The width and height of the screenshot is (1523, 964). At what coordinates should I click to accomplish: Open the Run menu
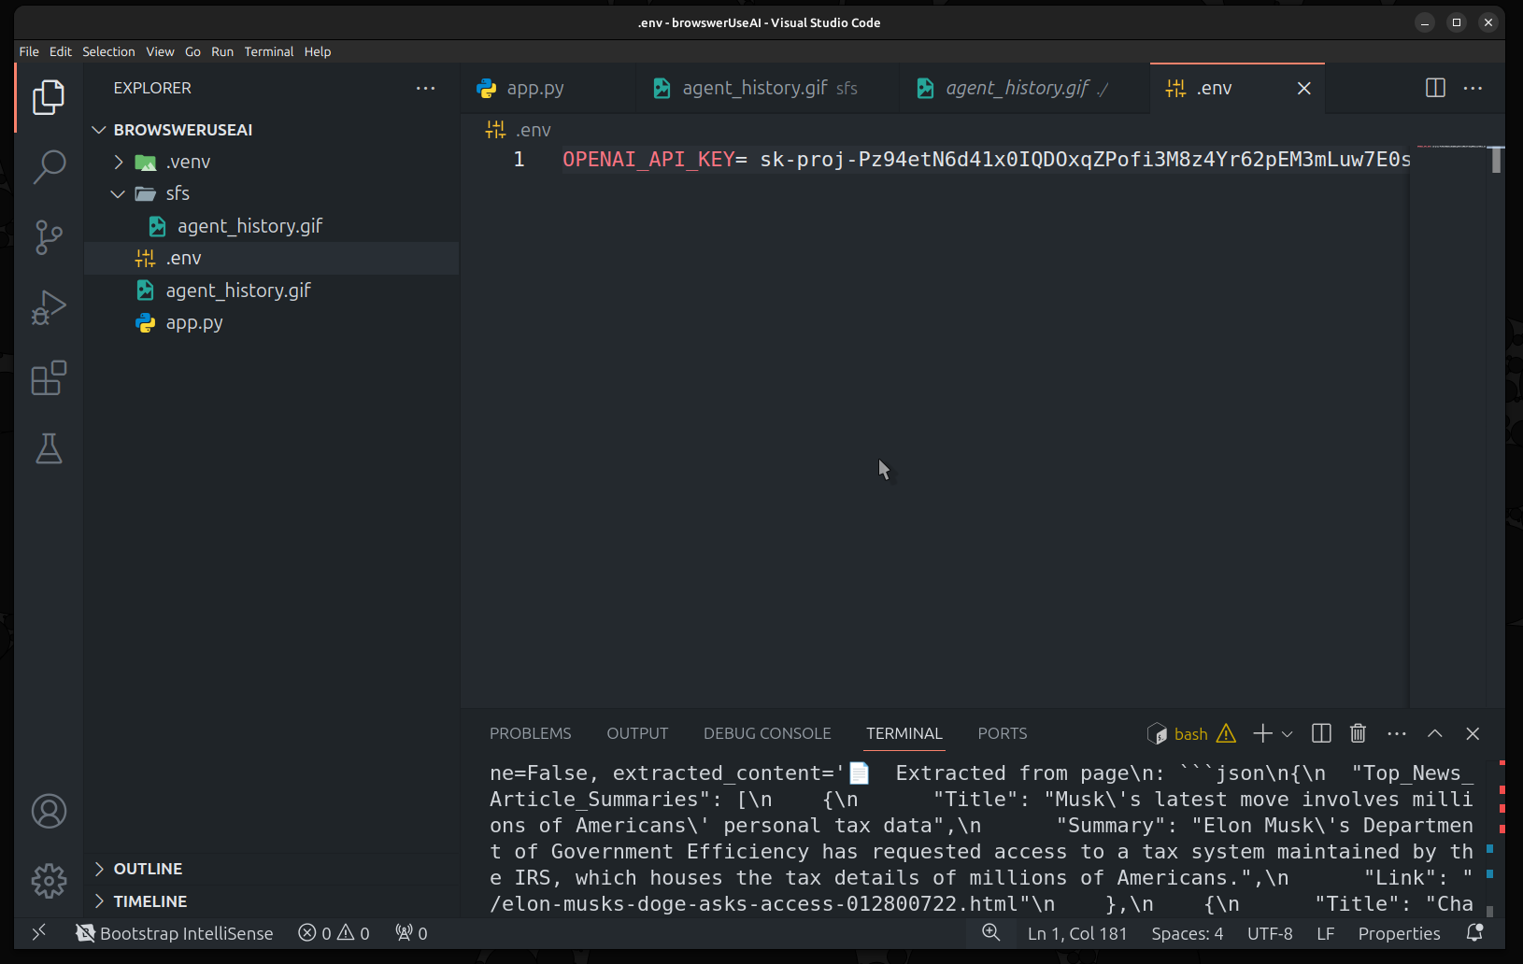coord(222,51)
